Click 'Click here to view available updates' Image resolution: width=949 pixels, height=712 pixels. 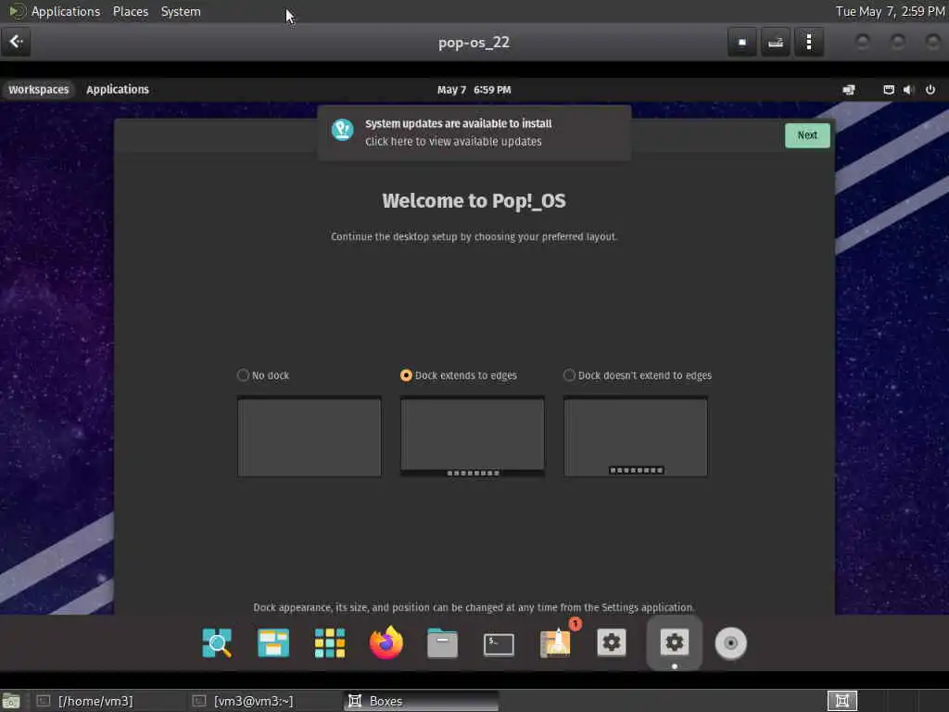pyautogui.click(x=453, y=142)
